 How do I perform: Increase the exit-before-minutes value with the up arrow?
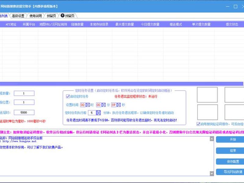pyautogui.click(x=98, y=111)
